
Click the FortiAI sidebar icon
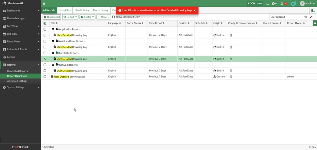(x=4, y=57)
